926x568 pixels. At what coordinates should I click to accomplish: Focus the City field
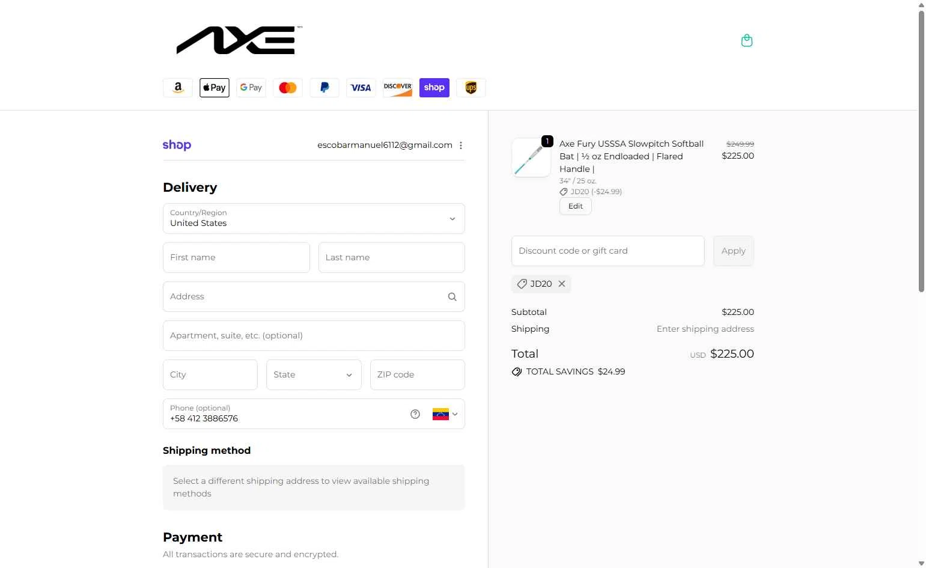click(210, 375)
